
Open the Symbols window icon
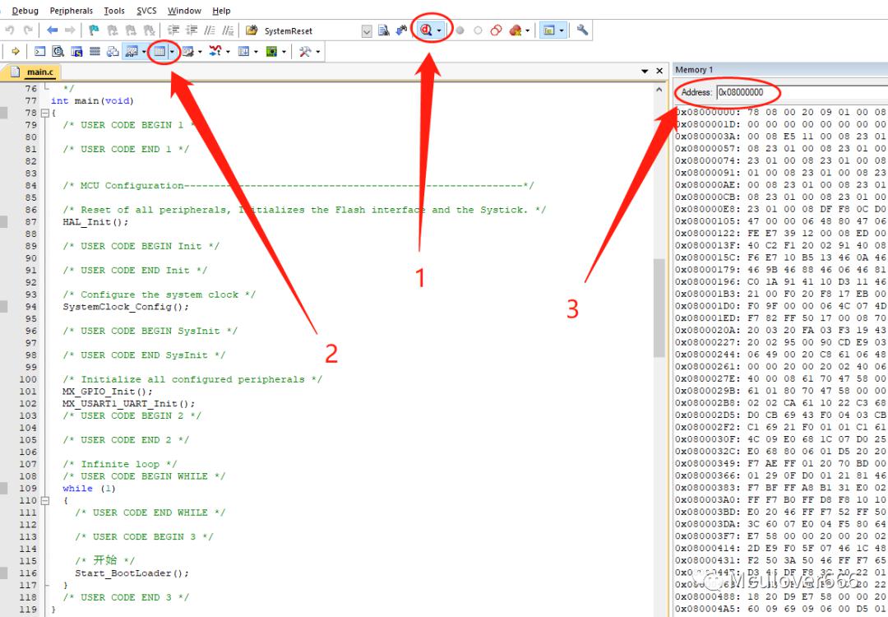pos(76,52)
